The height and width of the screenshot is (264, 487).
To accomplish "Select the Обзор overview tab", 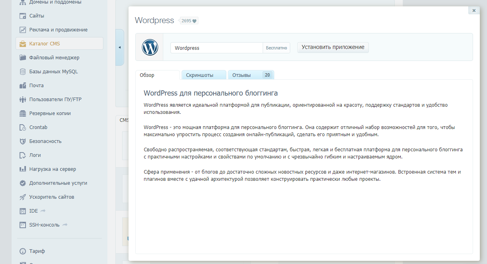I will point(157,75).
